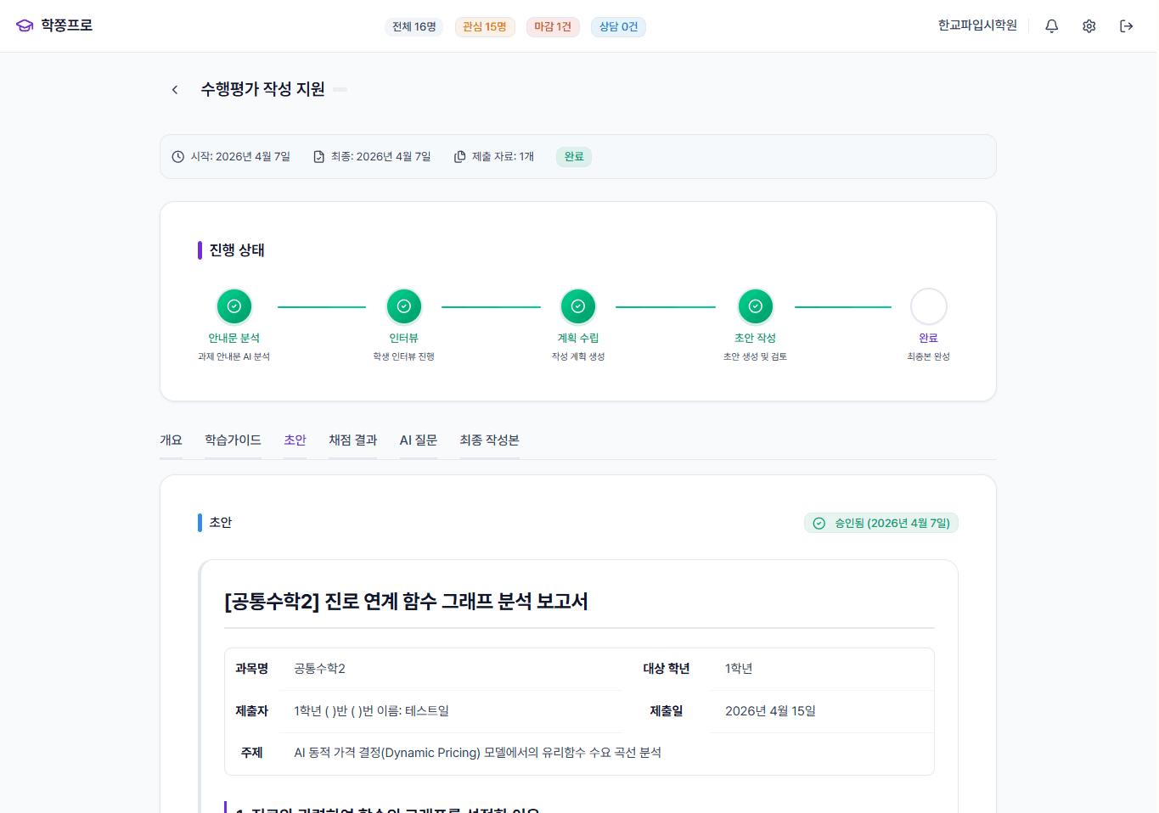1159x813 pixels.
Task: Select the 초안 작성 step circle
Action: coord(756,306)
